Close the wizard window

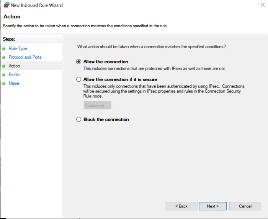pyautogui.click(x=260, y=5)
